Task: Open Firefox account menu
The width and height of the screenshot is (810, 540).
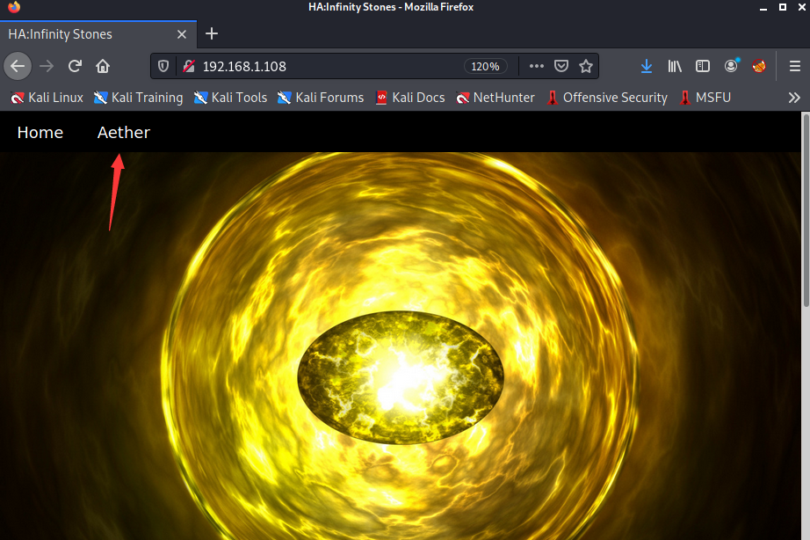Action: pyautogui.click(x=731, y=66)
